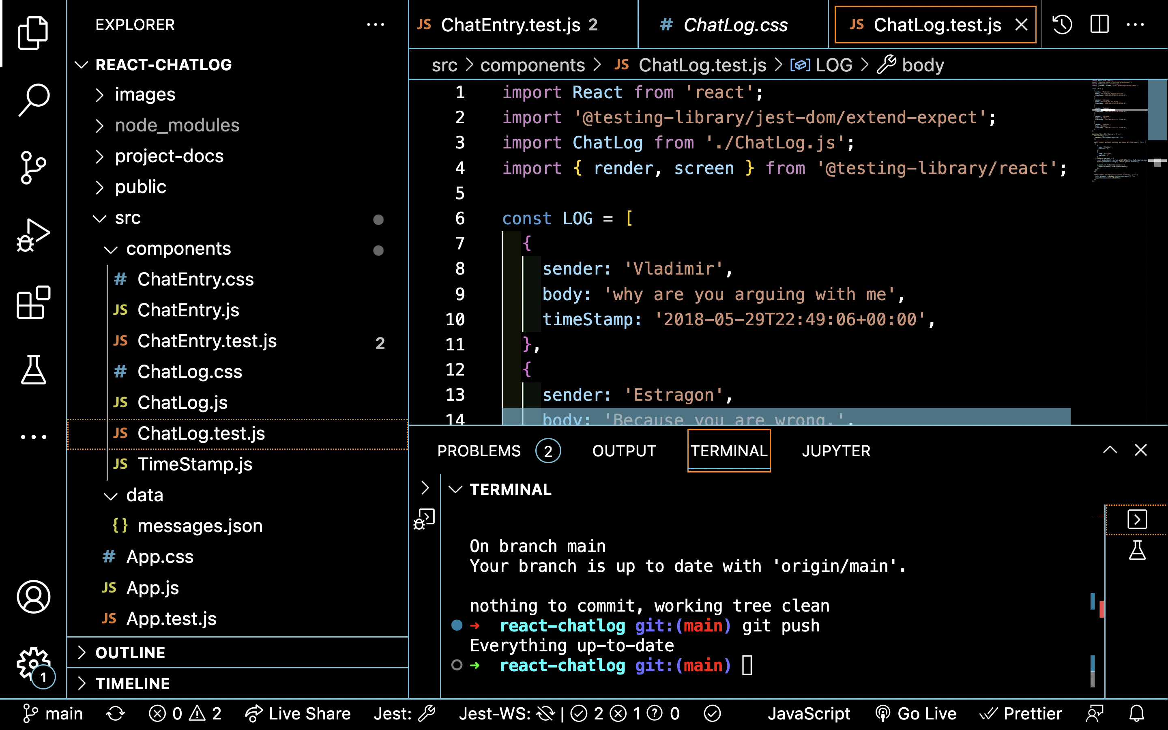Open the file timeline history icon
1168x730 pixels.
(x=1062, y=24)
